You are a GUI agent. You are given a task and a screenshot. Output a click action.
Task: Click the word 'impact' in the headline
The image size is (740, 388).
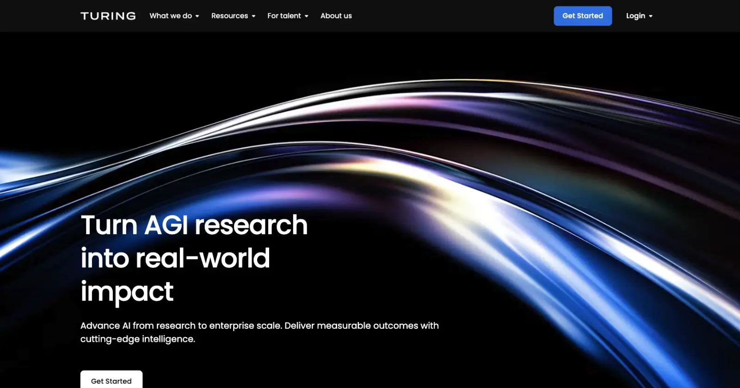(x=127, y=292)
